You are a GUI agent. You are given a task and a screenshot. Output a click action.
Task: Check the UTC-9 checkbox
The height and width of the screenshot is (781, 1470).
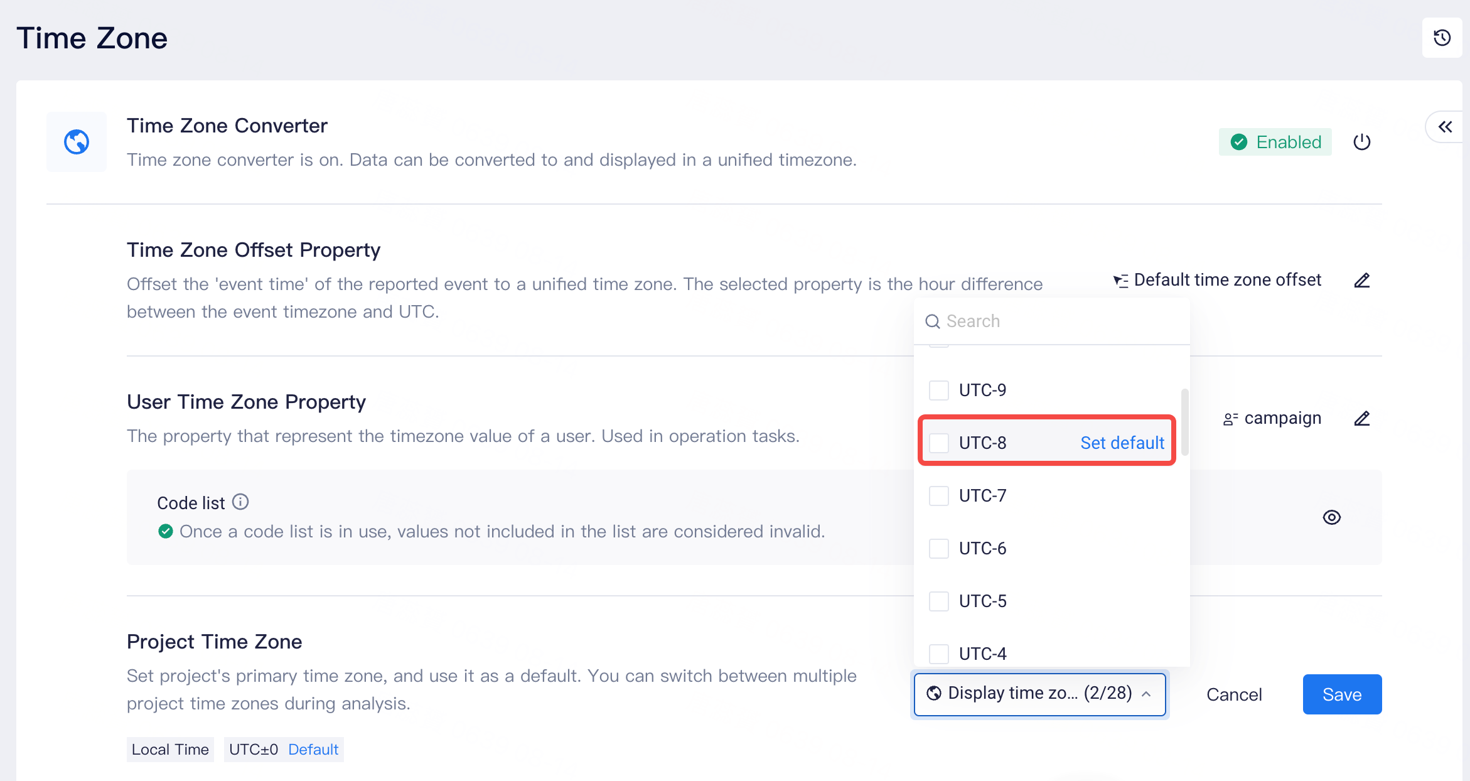pyautogui.click(x=939, y=390)
